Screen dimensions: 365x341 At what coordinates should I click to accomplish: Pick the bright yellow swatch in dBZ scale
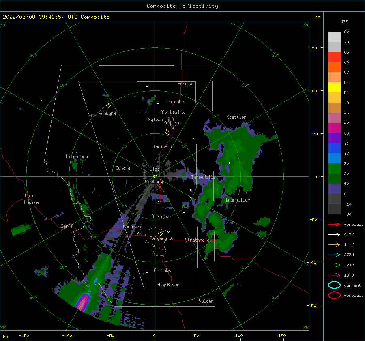(334, 88)
